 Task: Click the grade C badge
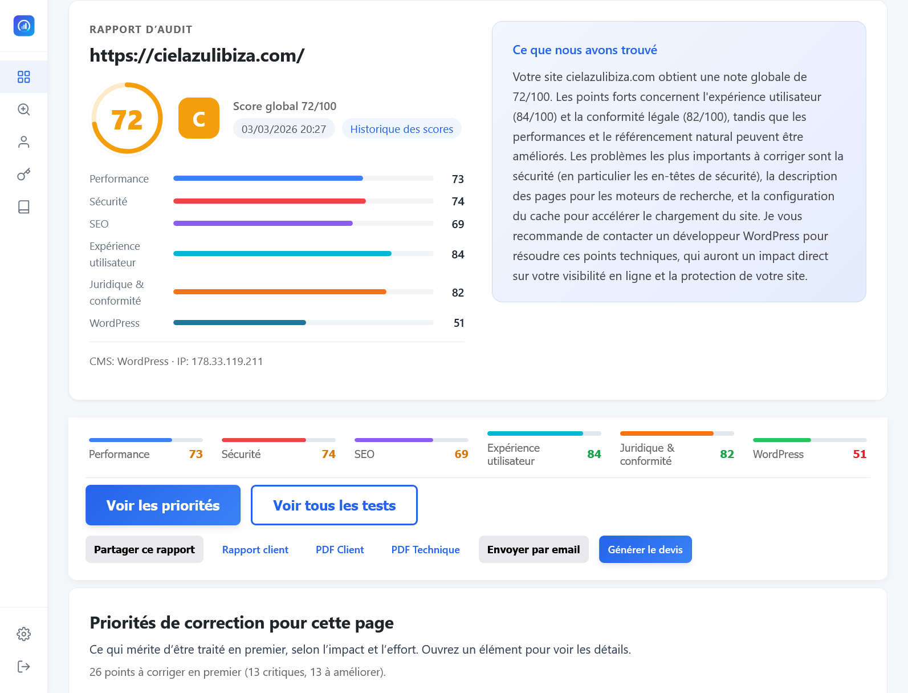pos(199,118)
